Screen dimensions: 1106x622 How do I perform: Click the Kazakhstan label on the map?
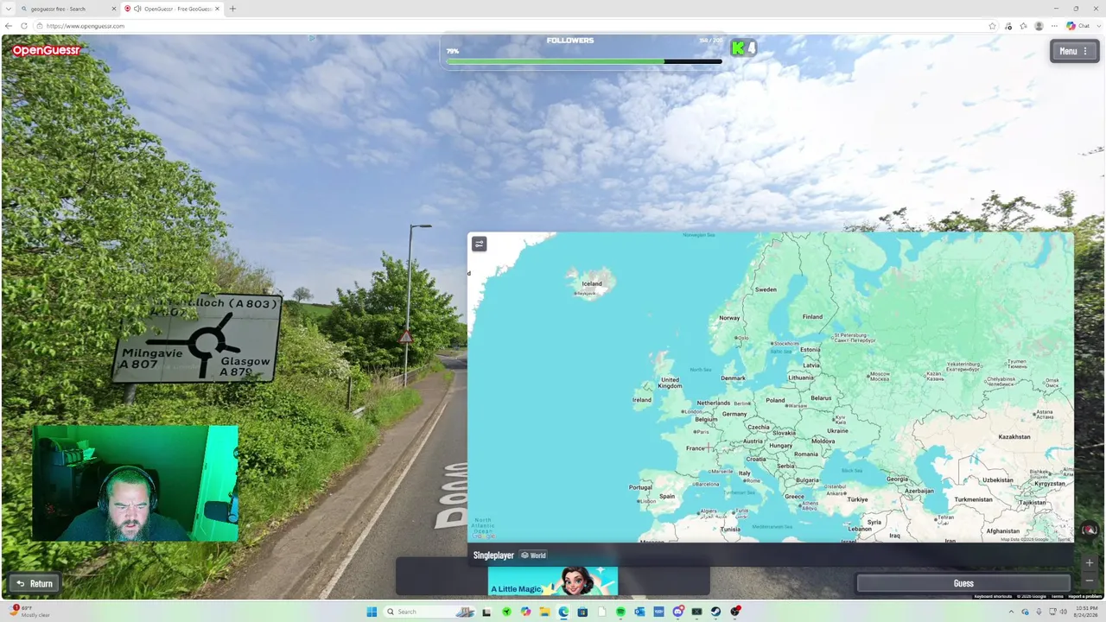click(x=1014, y=436)
